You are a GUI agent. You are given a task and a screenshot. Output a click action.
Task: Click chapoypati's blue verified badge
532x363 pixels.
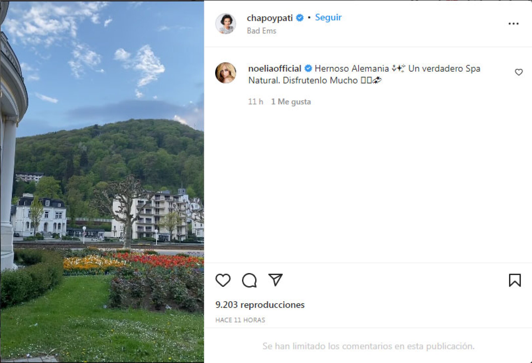click(x=300, y=17)
